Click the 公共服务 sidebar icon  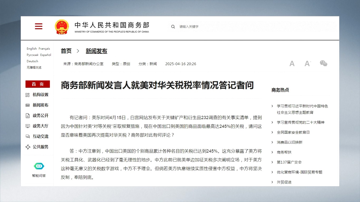28,147
